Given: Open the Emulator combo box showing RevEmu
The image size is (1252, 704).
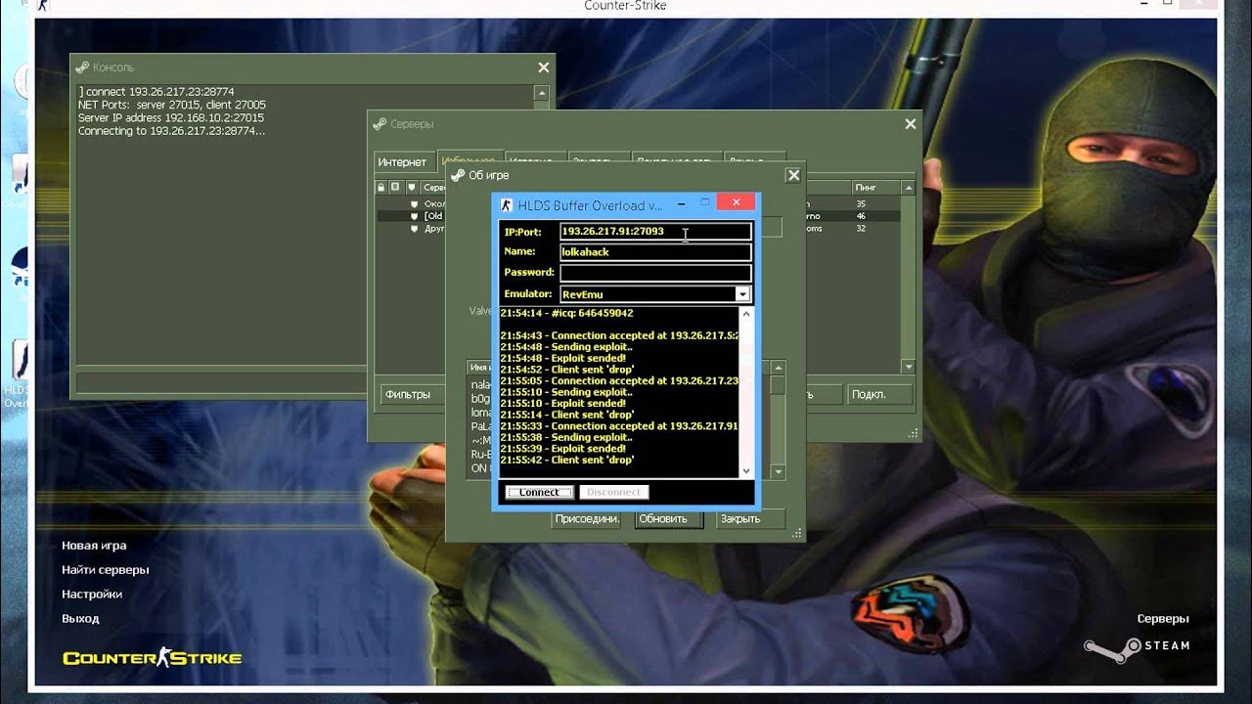Looking at the screenshot, I should [x=654, y=293].
